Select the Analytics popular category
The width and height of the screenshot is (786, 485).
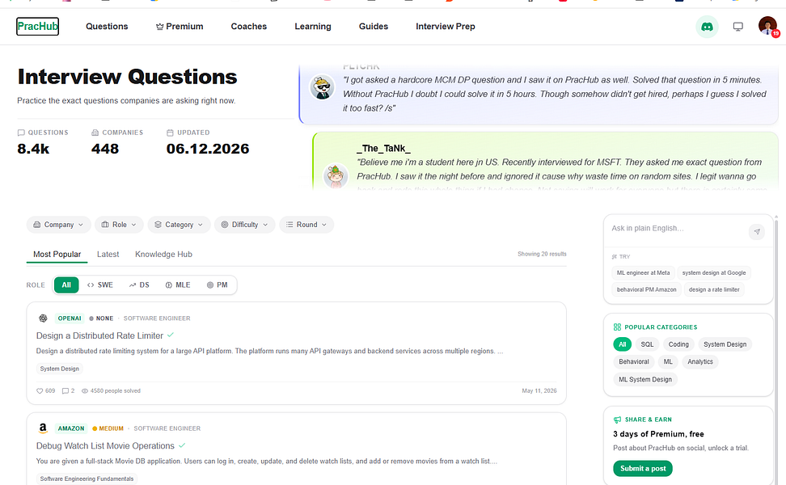(x=699, y=362)
